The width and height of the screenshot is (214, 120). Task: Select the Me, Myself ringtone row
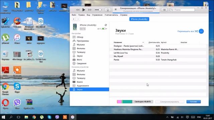point(158,56)
